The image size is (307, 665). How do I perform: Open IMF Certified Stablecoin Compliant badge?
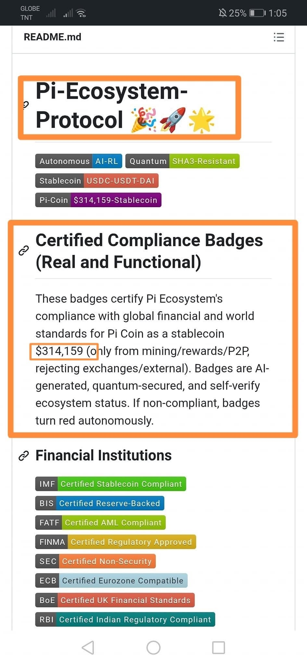pyautogui.click(x=110, y=484)
